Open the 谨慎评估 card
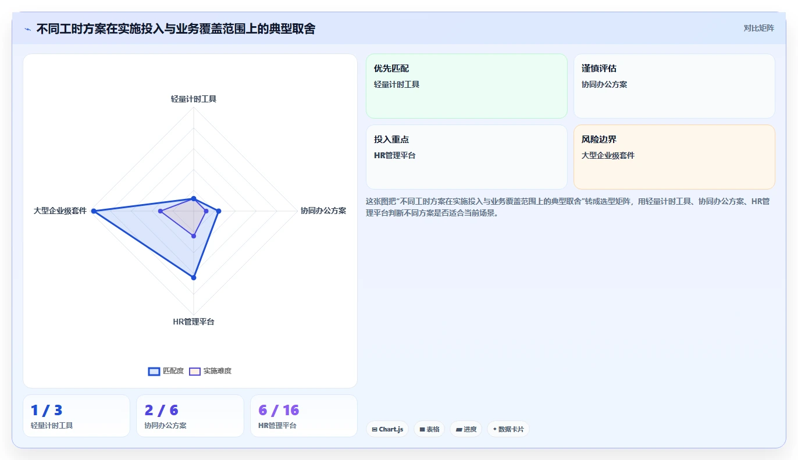Image resolution: width=798 pixels, height=460 pixels. pos(674,86)
